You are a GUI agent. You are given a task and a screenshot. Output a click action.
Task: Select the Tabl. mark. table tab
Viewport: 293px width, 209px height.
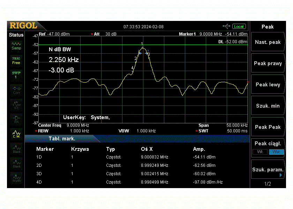(62, 139)
